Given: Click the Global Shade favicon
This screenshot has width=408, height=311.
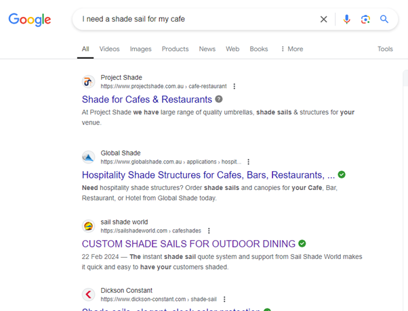Looking at the screenshot, I should [x=89, y=158].
